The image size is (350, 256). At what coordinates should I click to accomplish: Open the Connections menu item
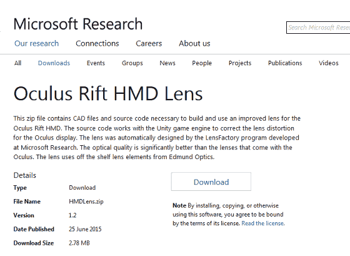tap(97, 43)
